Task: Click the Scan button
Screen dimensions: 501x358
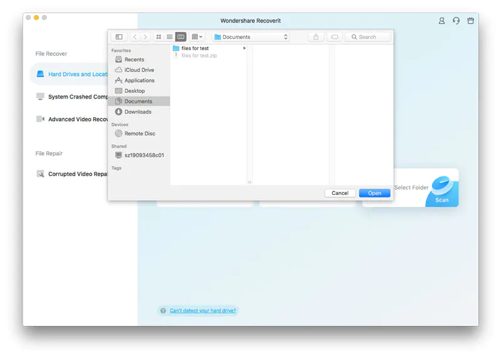Action: 442,200
